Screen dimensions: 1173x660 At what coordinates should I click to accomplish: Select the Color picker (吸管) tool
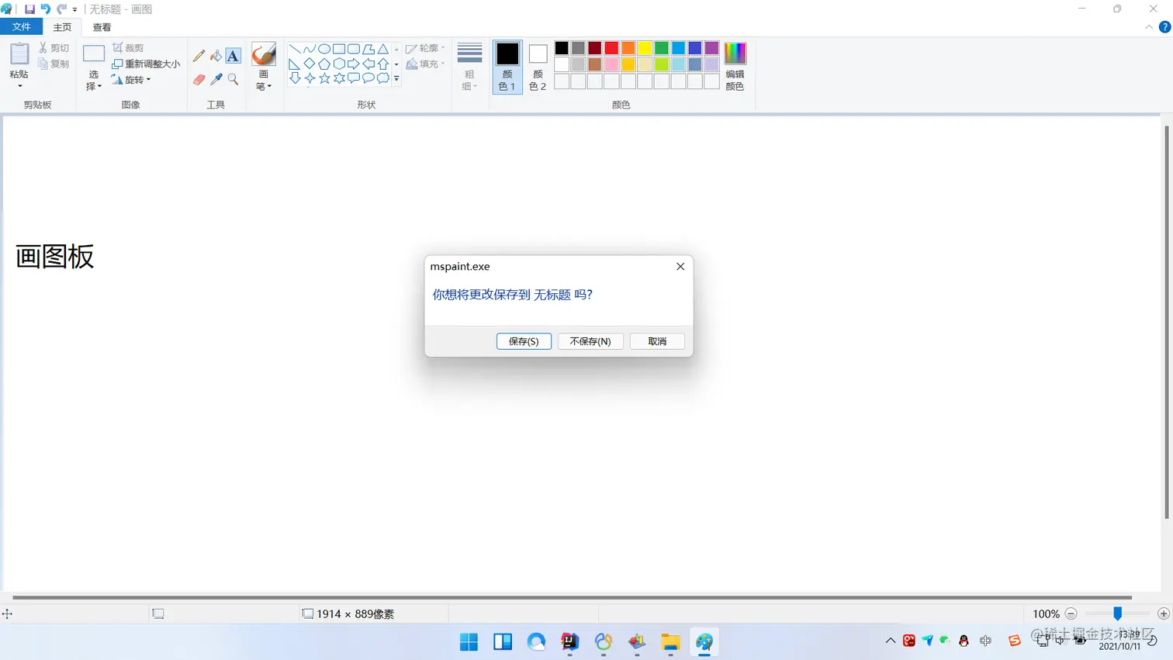tap(216, 79)
